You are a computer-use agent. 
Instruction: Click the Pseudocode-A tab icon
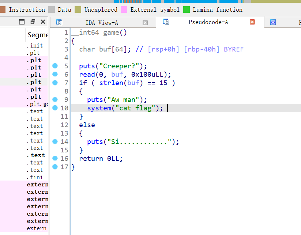coord(166,22)
